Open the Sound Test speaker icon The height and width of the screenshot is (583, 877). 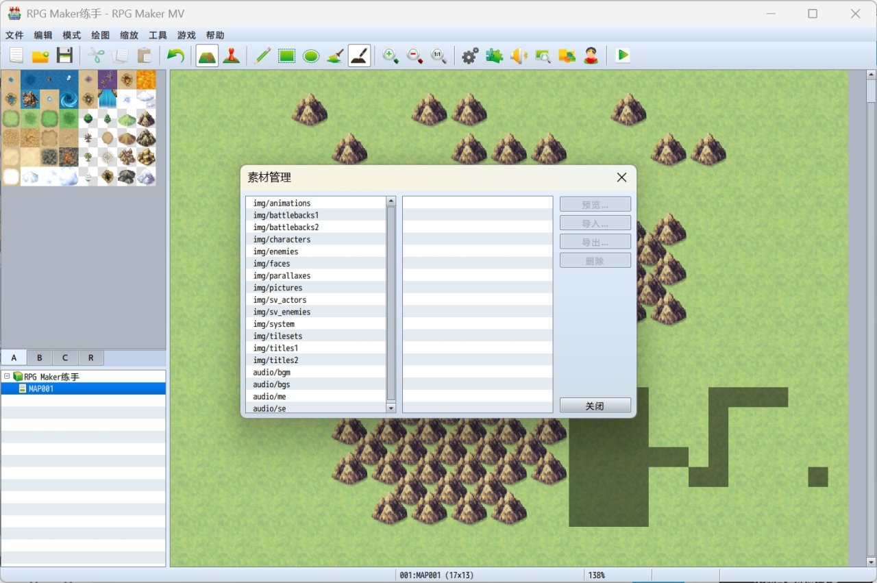tap(519, 55)
